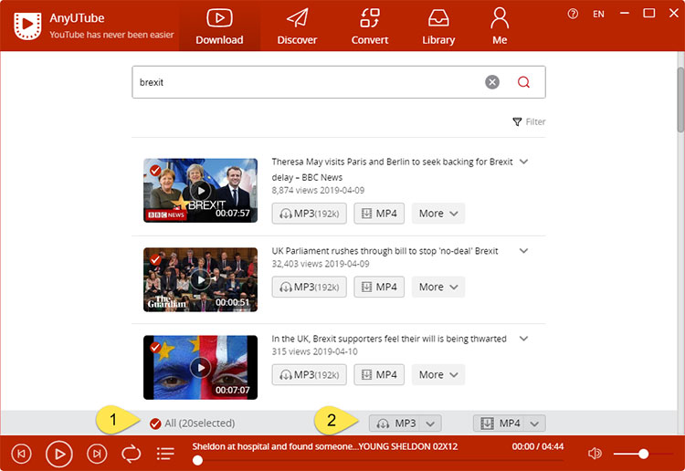Click the Sheldon at hospital track title
Viewport: 685px width, 471px height.
(x=324, y=446)
